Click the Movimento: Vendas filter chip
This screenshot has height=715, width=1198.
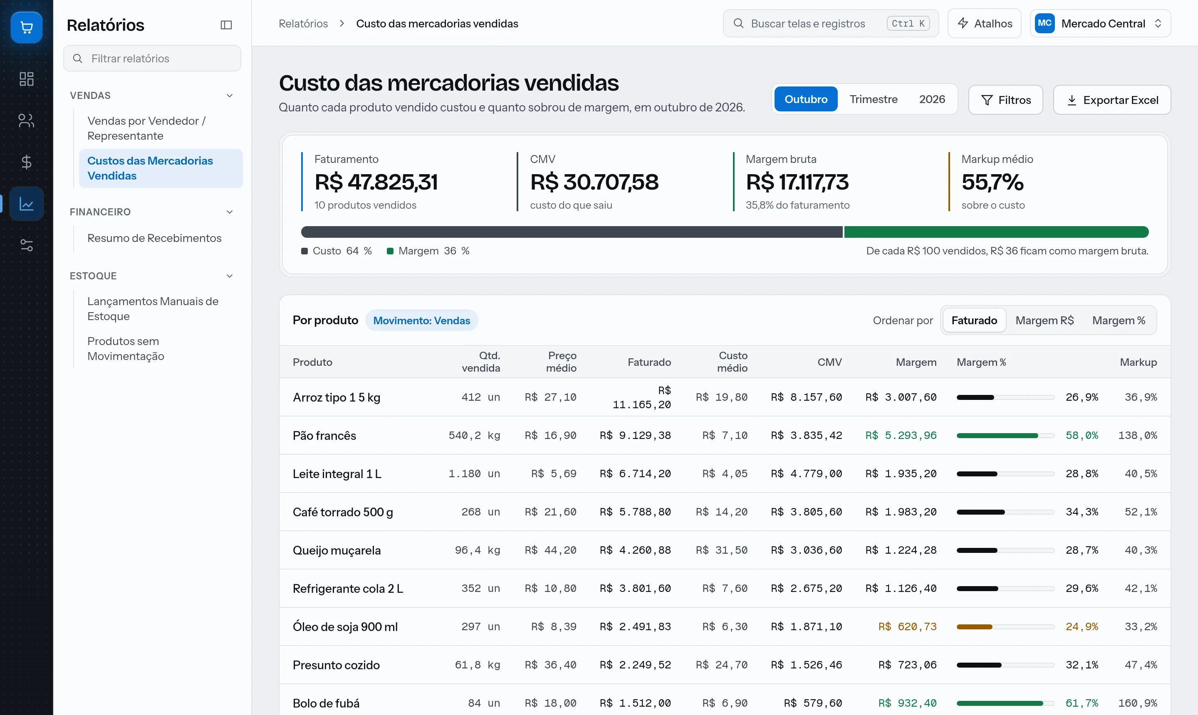(x=421, y=321)
